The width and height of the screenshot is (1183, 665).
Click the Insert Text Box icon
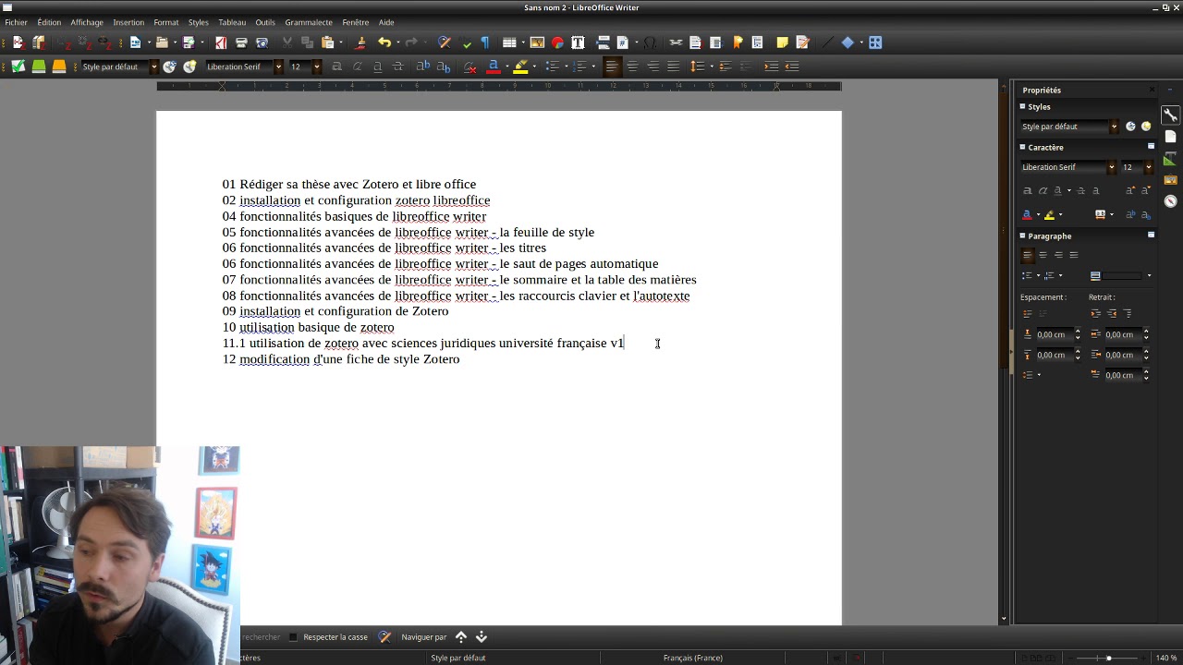(x=578, y=42)
